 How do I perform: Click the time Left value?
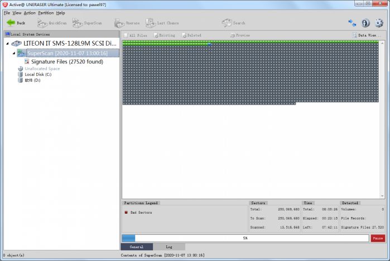point(330,227)
